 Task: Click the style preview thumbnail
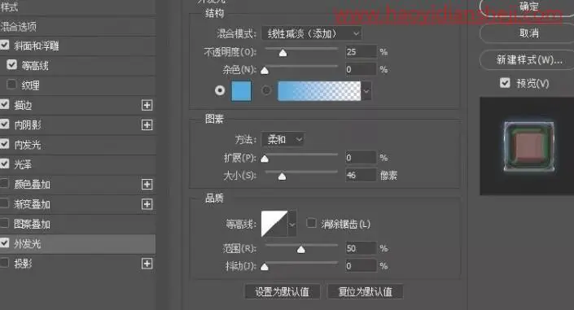tap(527, 146)
